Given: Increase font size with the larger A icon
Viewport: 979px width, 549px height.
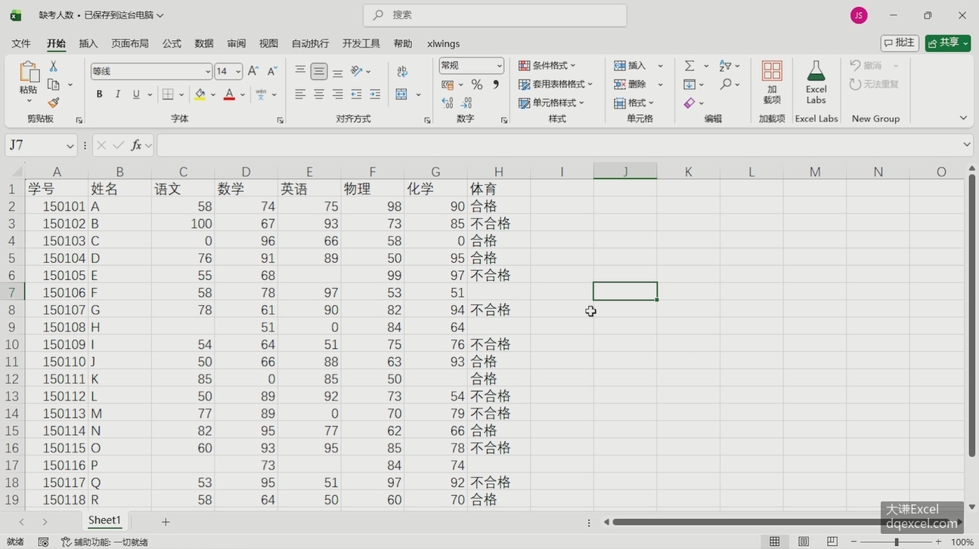Looking at the screenshot, I should point(254,71).
